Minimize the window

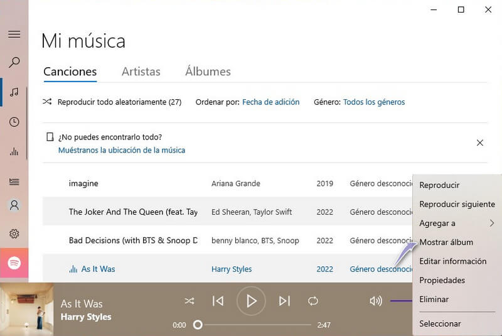point(434,9)
